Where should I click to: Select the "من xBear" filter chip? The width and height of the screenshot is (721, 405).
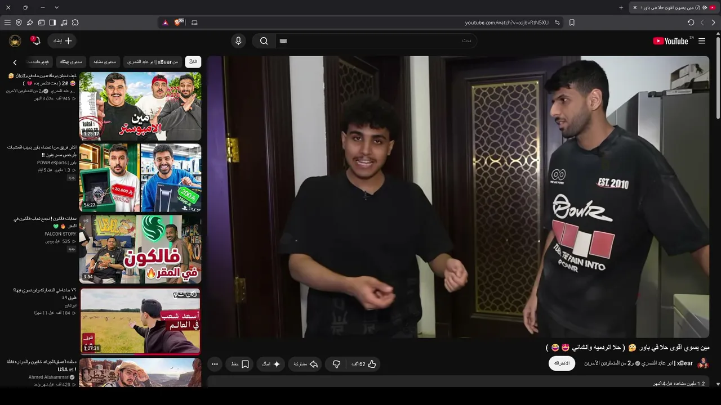(x=152, y=62)
